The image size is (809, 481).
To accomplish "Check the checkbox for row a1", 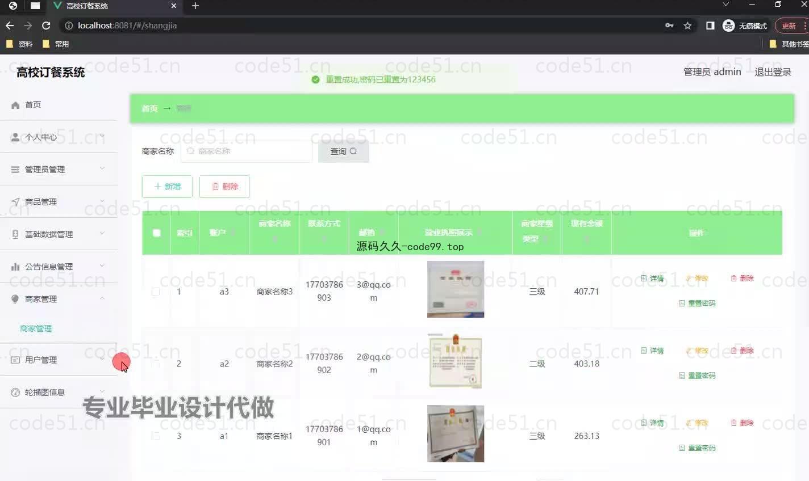I will 156,436.
